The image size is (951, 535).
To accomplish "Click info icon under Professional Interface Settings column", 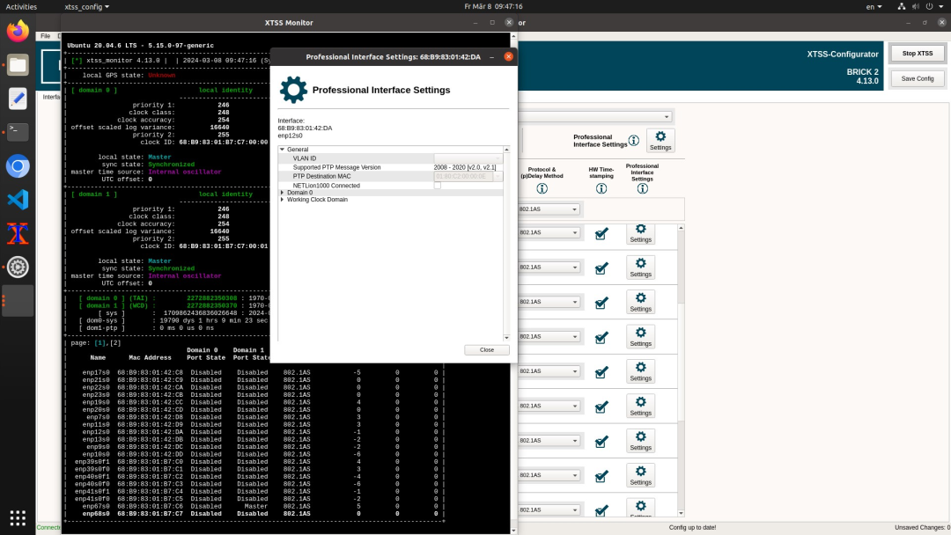I will (x=642, y=188).
